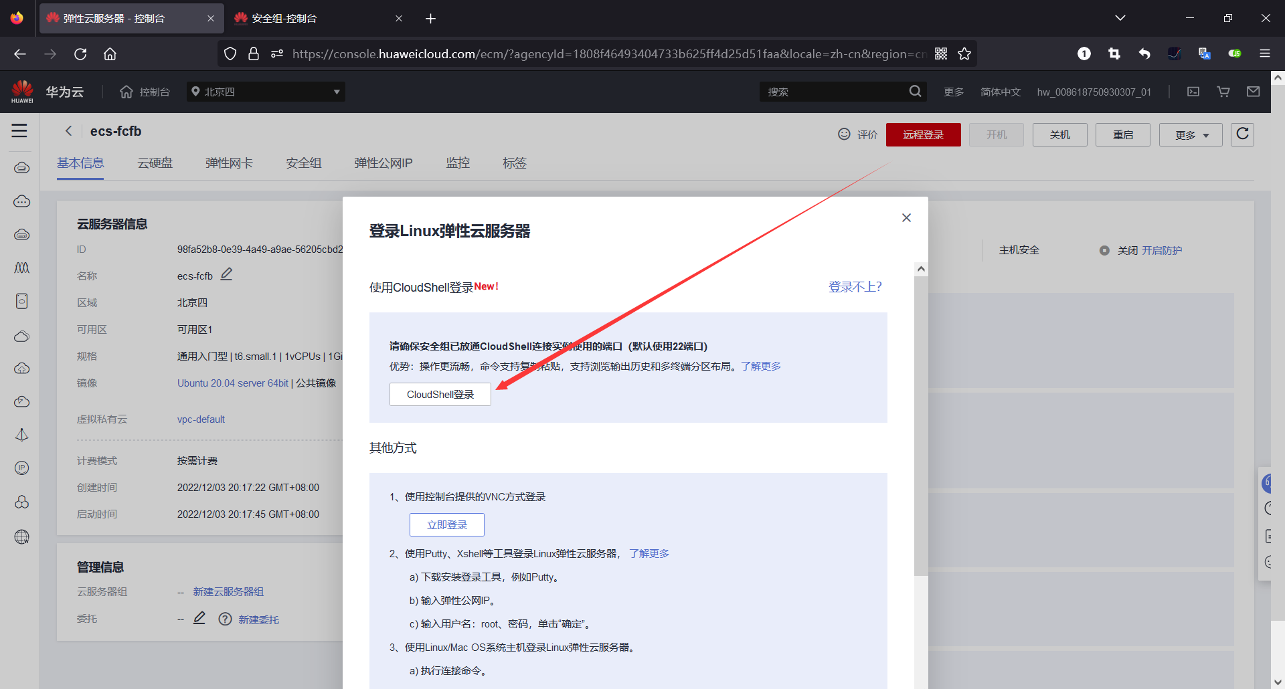
Task: Click the 评价 smiley feedback icon
Action: [x=844, y=134]
